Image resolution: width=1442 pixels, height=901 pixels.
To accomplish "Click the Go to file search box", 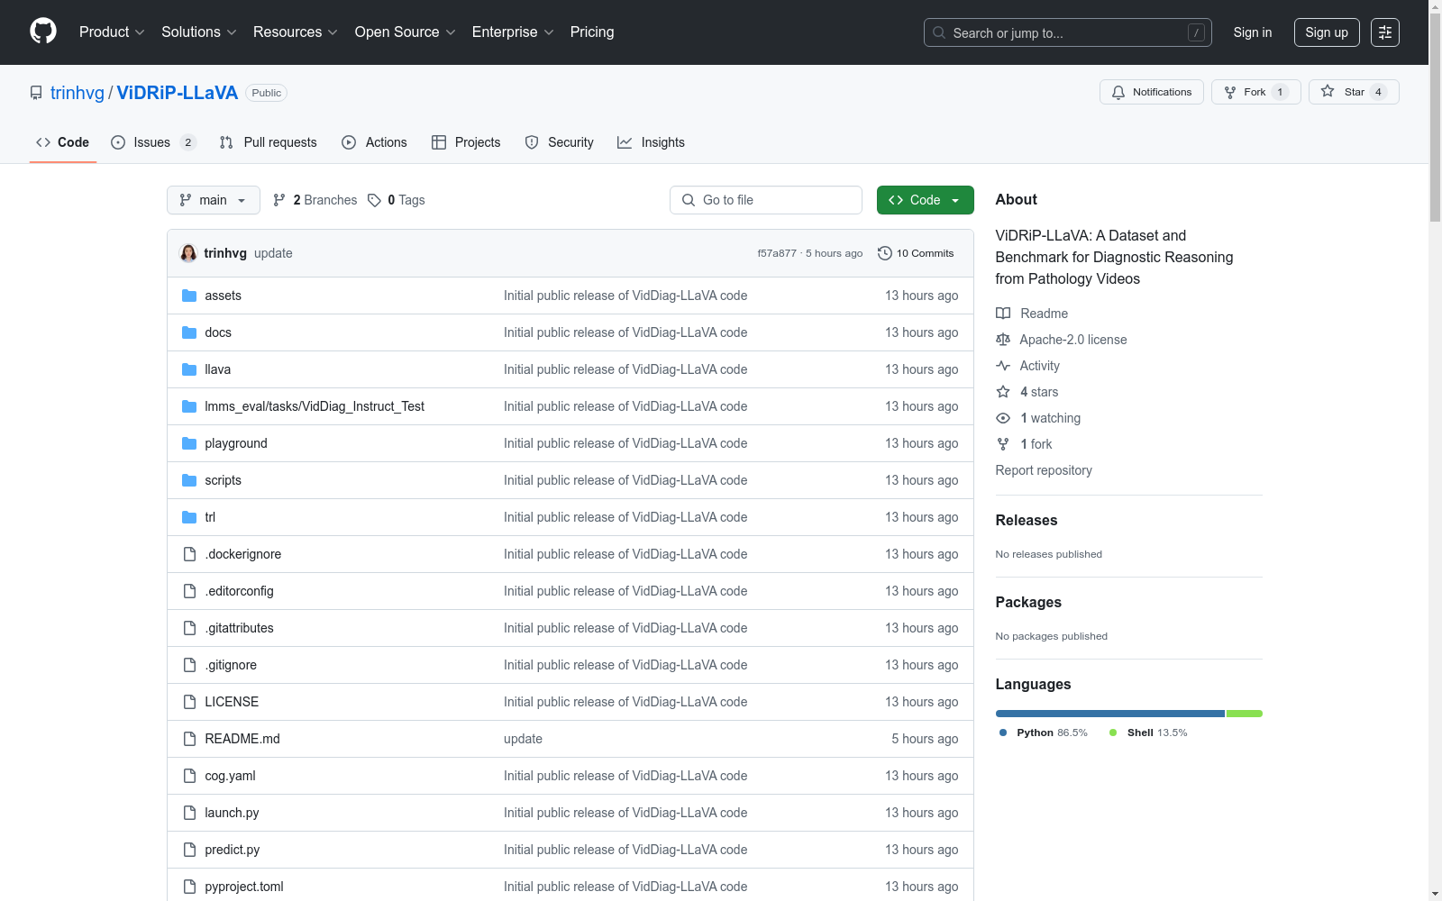I will pos(766,200).
